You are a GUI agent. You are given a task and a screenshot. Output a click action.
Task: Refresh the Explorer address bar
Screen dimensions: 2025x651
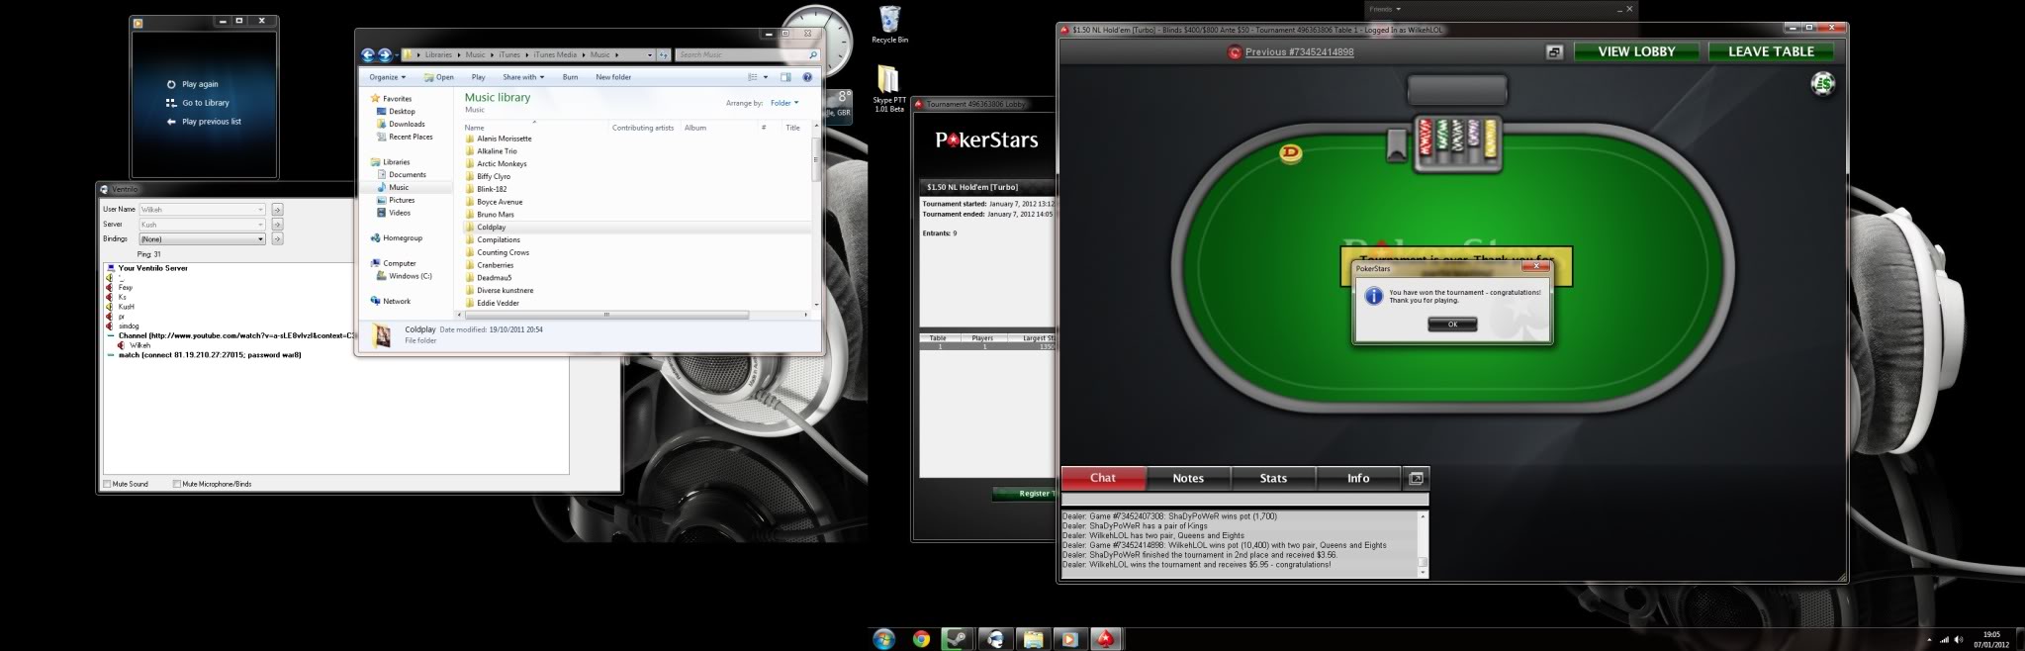coord(664,55)
